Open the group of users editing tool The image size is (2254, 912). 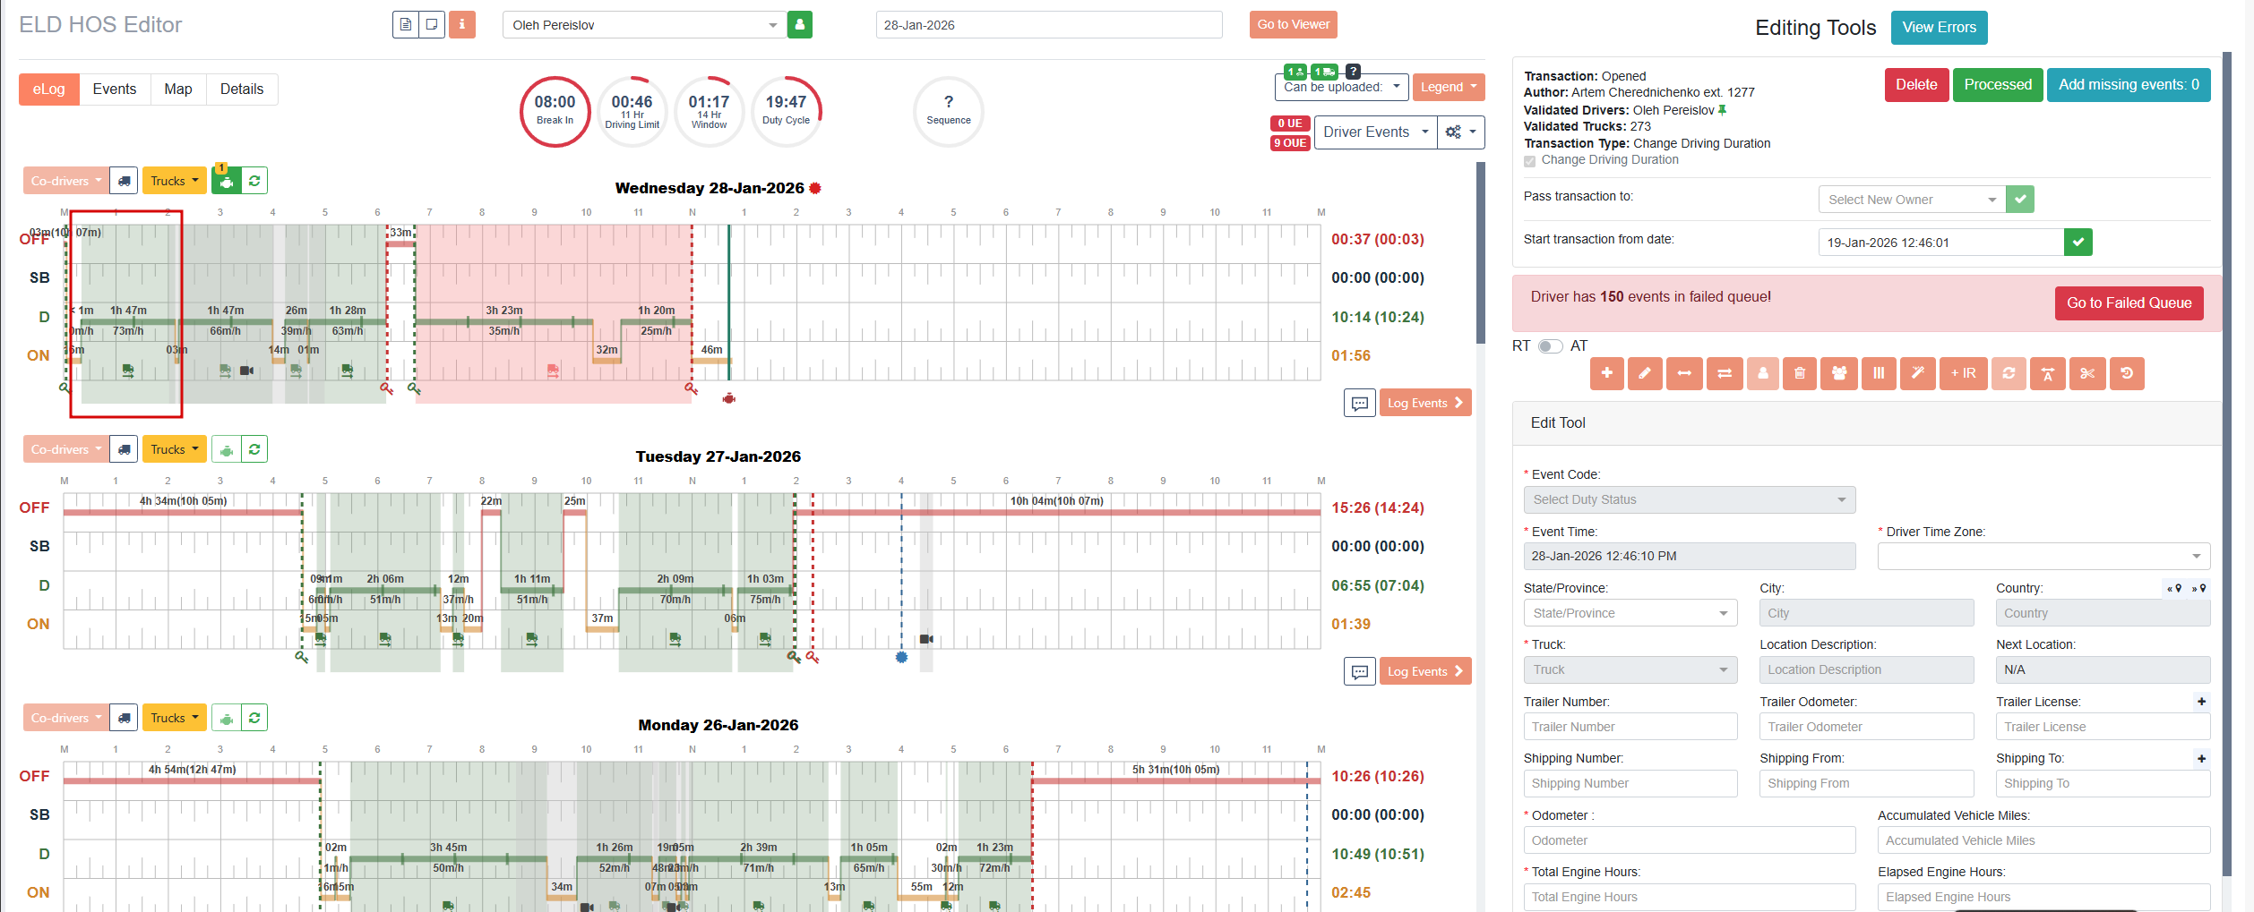(x=1839, y=373)
